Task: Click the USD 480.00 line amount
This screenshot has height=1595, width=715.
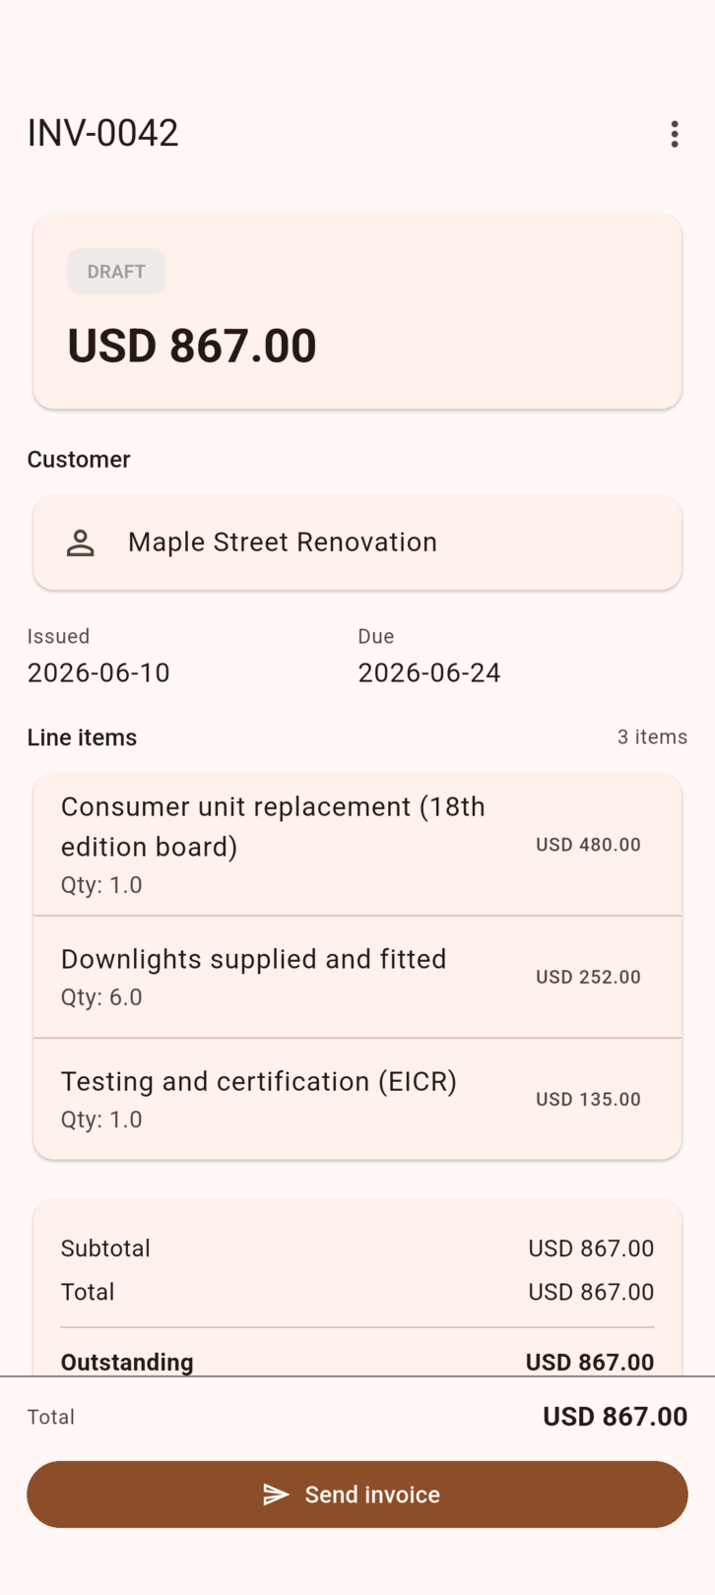Action: 588,845
